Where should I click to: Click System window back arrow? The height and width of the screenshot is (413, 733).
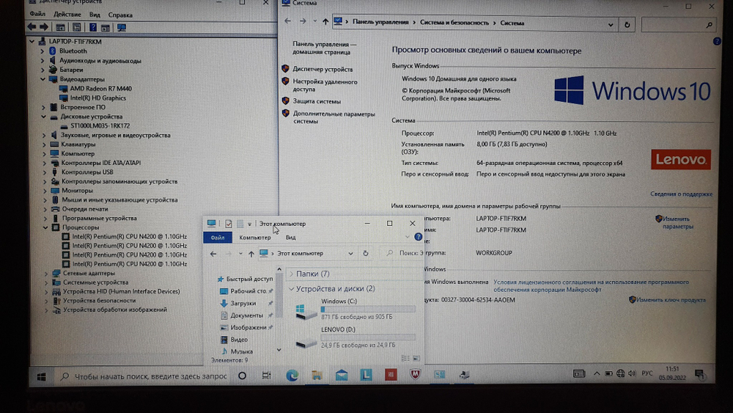(x=287, y=21)
